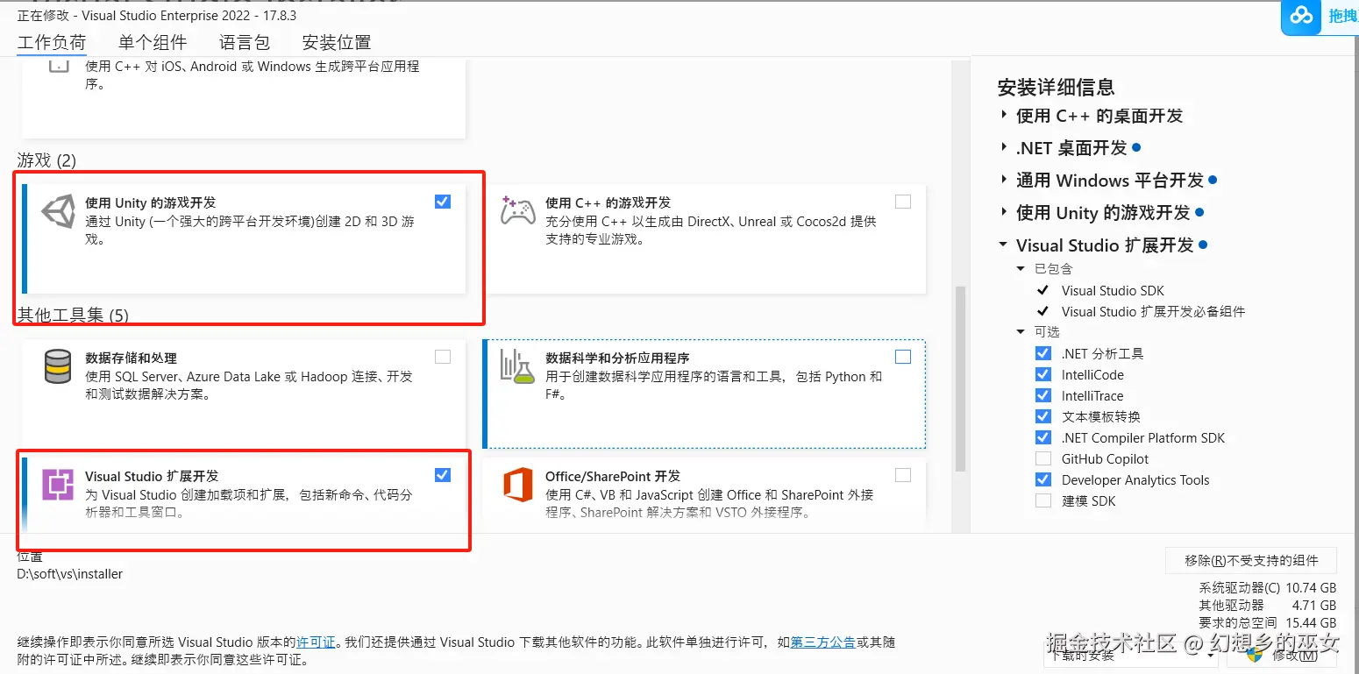Enable the GitHub Copilot option
1359x674 pixels.
tap(1043, 458)
